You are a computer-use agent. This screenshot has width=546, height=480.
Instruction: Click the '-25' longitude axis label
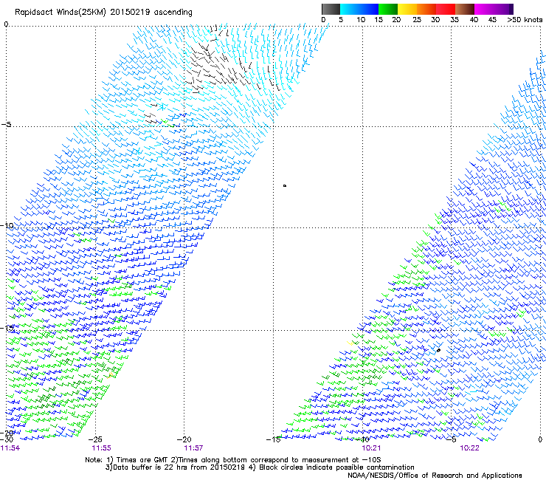pyautogui.click(x=95, y=439)
